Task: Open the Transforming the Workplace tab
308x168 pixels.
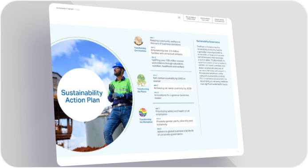Action: tap(219, 20)
